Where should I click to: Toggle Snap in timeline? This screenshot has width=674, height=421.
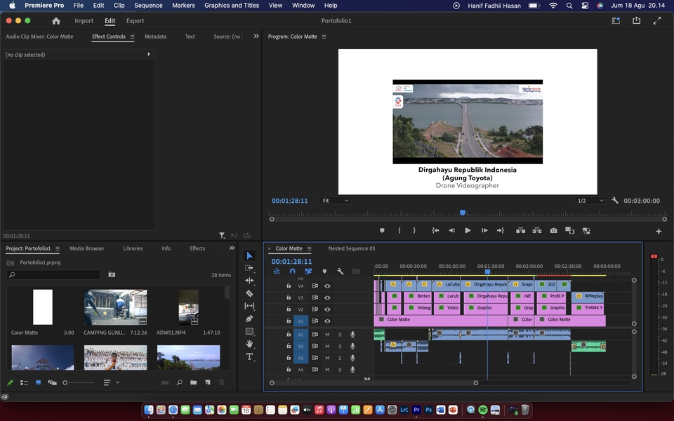(x=292, y=272)
